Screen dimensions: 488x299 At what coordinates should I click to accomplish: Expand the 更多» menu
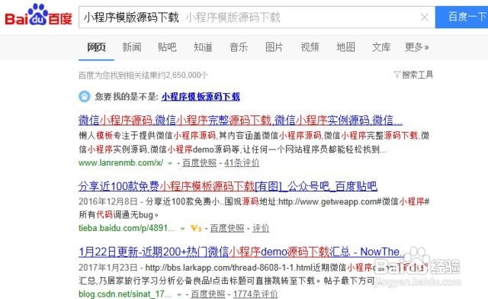tap(417, 47)
